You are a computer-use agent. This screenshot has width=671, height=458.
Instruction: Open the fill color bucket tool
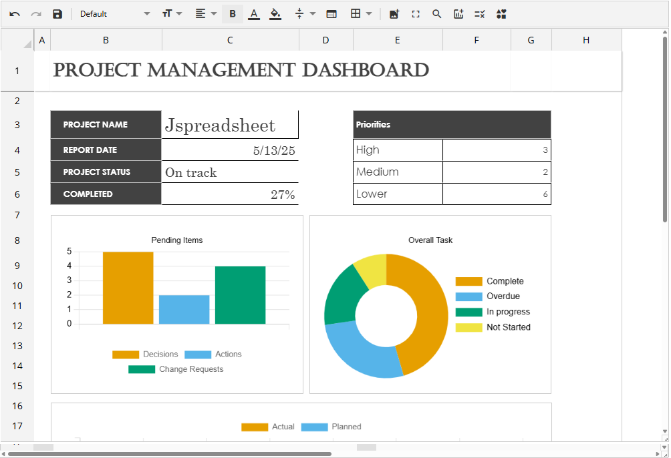pyautogui.click(x=275, y=14)
